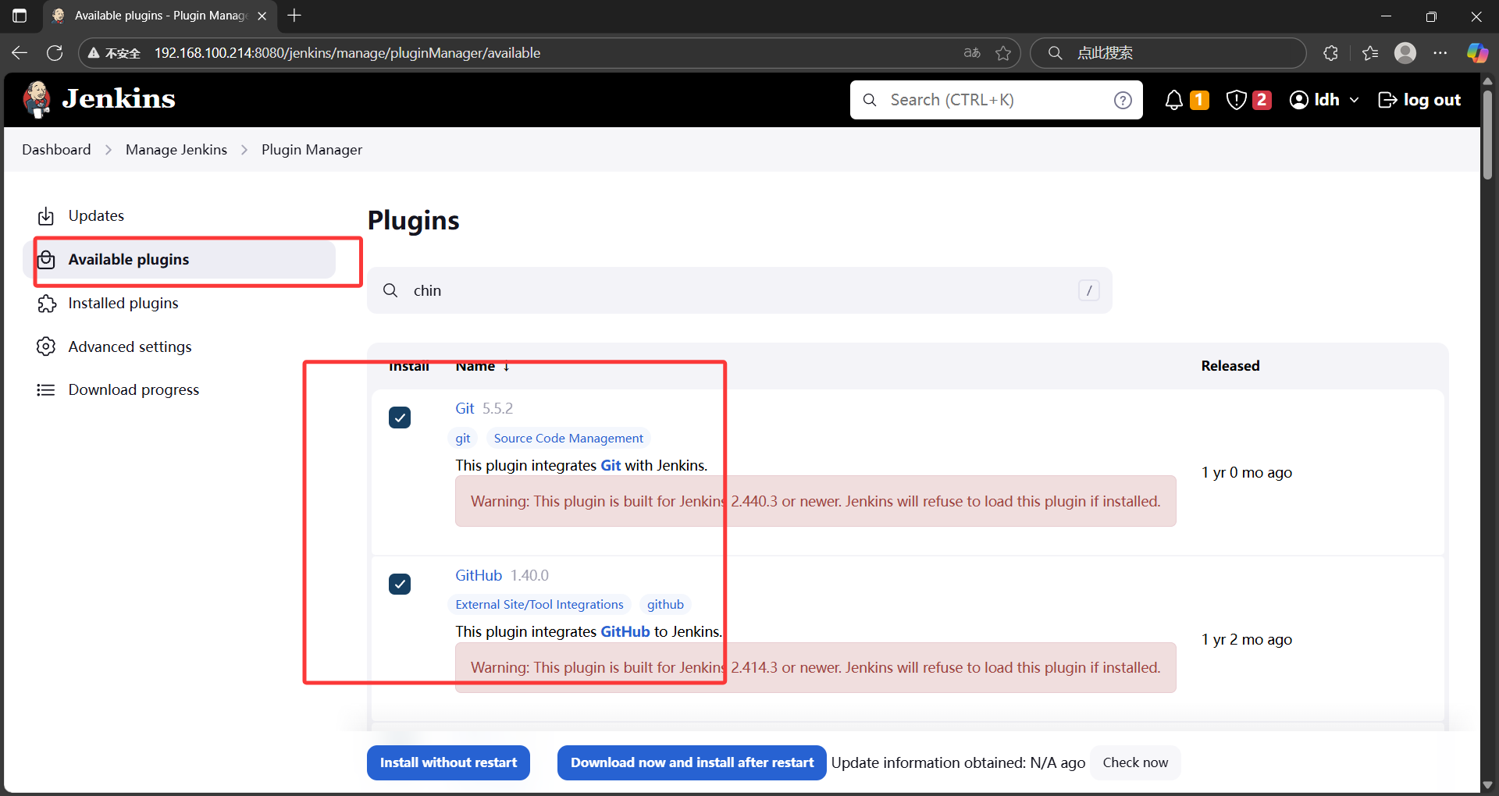1499x796 pixels.
Task: Open browser settings and more menu
Action: coord(1440,53)
